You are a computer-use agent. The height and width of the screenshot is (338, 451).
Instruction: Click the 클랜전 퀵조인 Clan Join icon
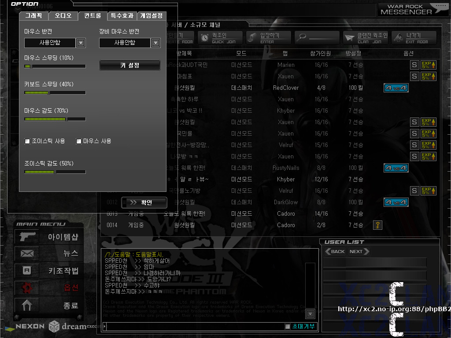coord(350,38)
